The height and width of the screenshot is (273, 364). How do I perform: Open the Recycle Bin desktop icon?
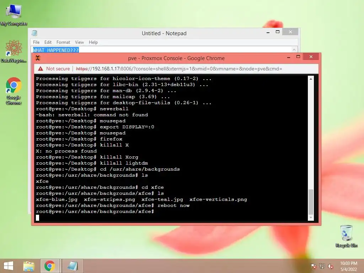point(346,236)
